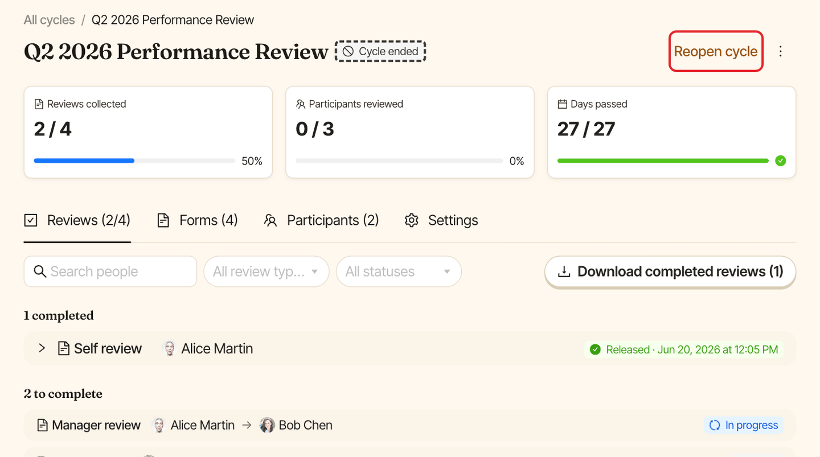Image resolution: width=820 pixels, height=457 pixels.
Task: Click the Search people field
Action: tap(110, 271)
